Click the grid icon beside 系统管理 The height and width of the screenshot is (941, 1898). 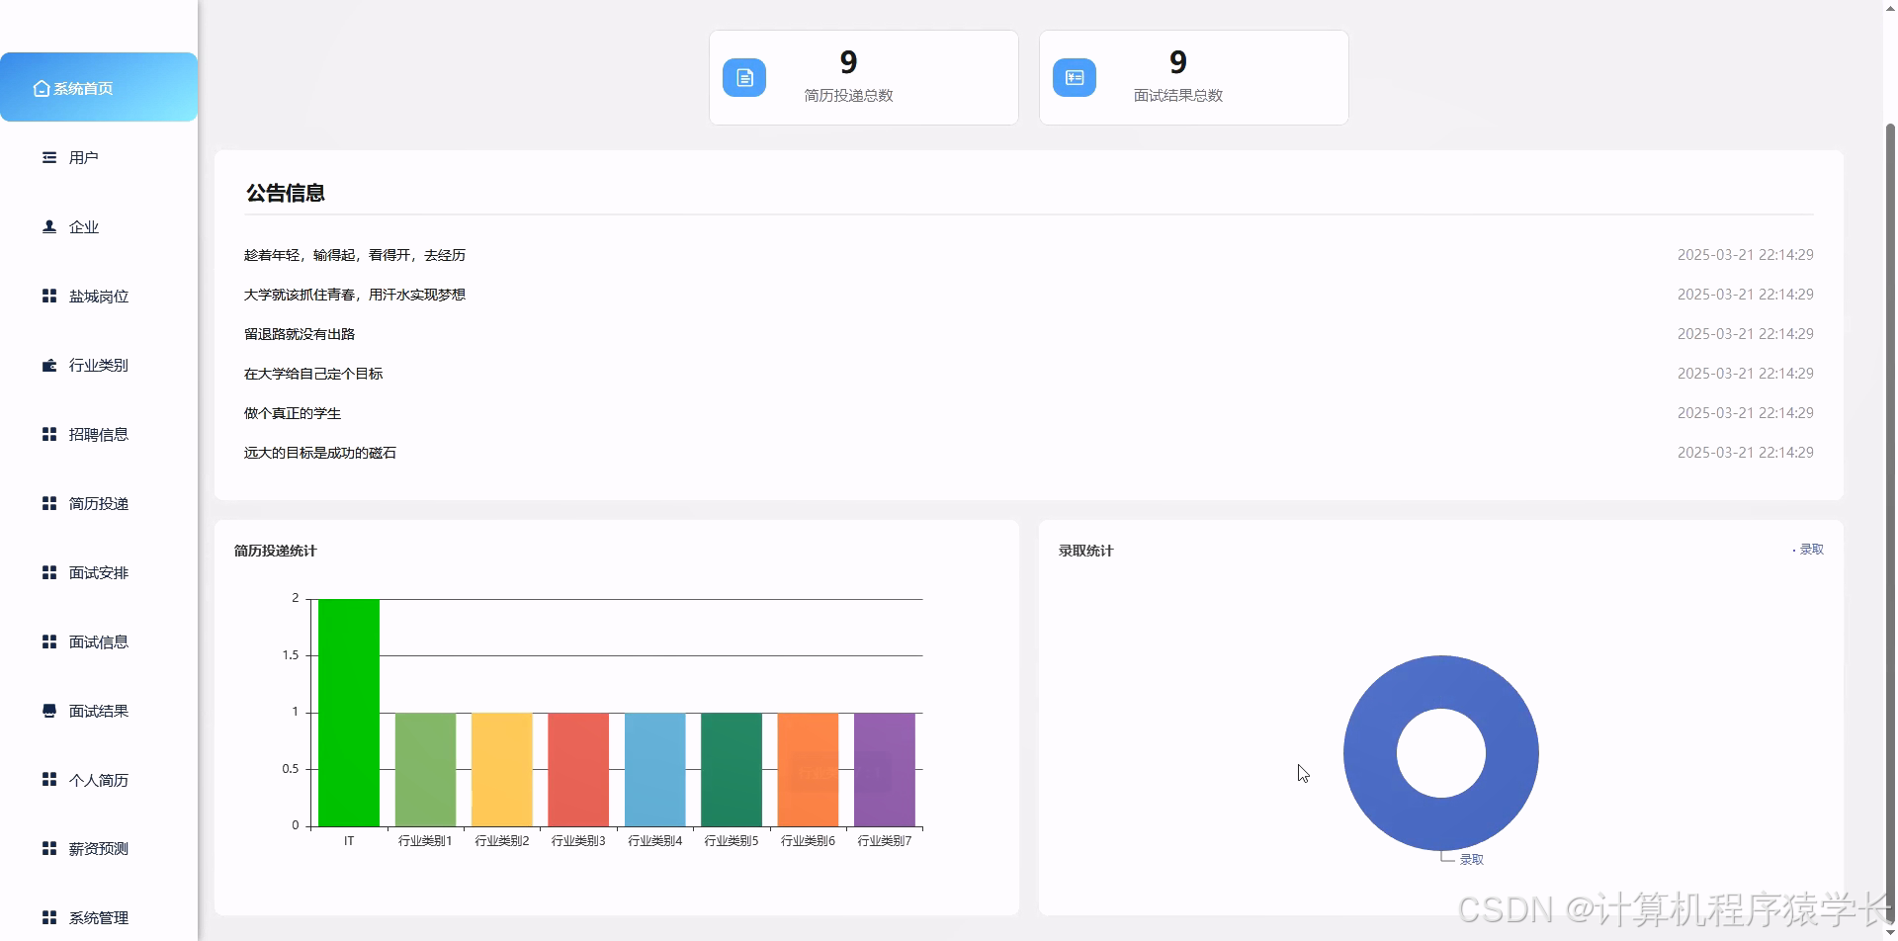coord(49,917)
